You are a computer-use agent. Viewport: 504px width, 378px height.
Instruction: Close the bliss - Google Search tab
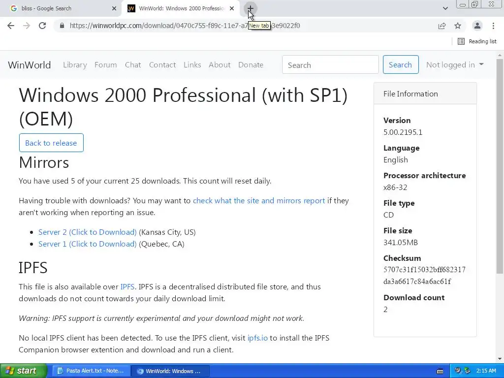tap(114, 8)
